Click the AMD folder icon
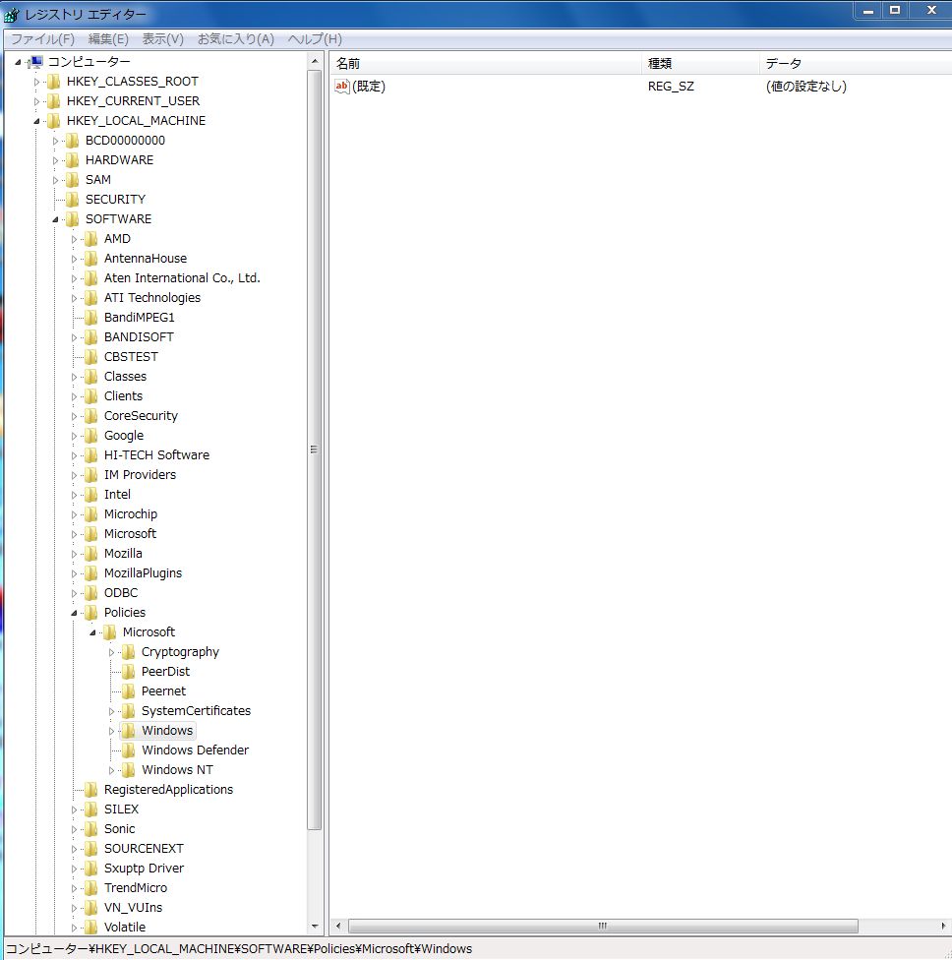952x960 pixels. coord(91,239)
